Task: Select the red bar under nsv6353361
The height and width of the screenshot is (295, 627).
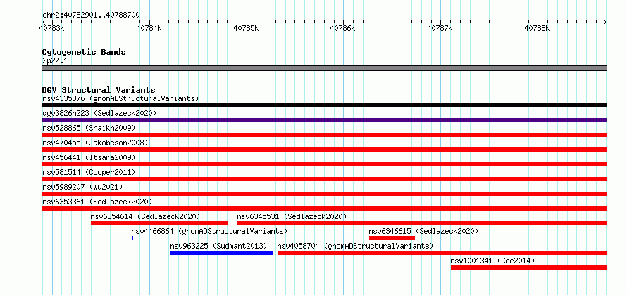Action: (x=324, y=209)
